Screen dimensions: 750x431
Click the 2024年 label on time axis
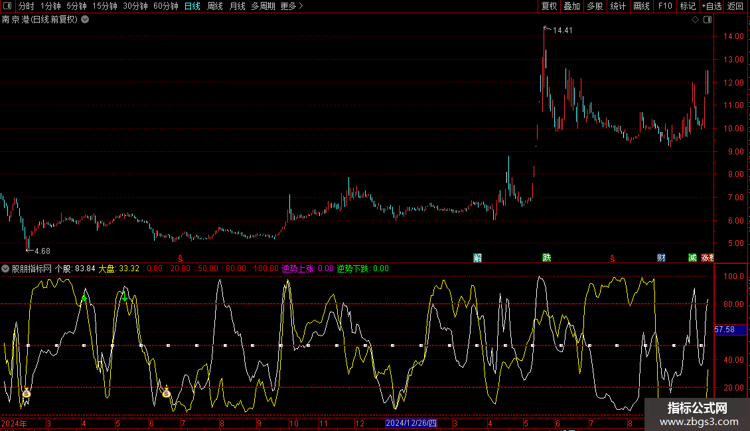pyautogui.click(x=14, y=423)
